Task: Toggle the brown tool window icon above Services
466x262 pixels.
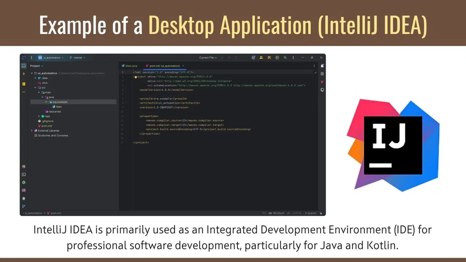Action: click(24, 167)
